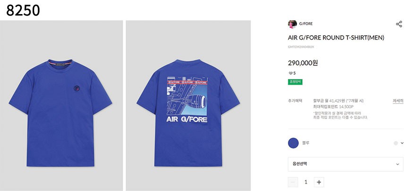
Task: Click the quantity number field
Action: coord(306,182)
